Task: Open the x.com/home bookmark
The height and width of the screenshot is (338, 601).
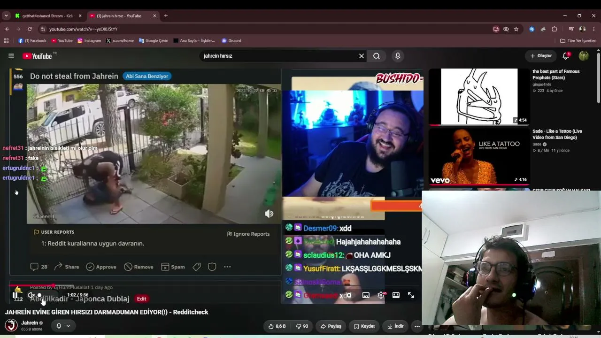Action: [x=120, y=41]
